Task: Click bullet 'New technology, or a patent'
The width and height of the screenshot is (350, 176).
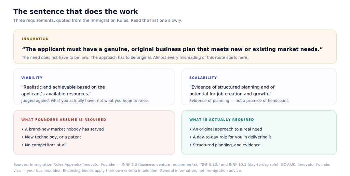Action: click(51, 137)
